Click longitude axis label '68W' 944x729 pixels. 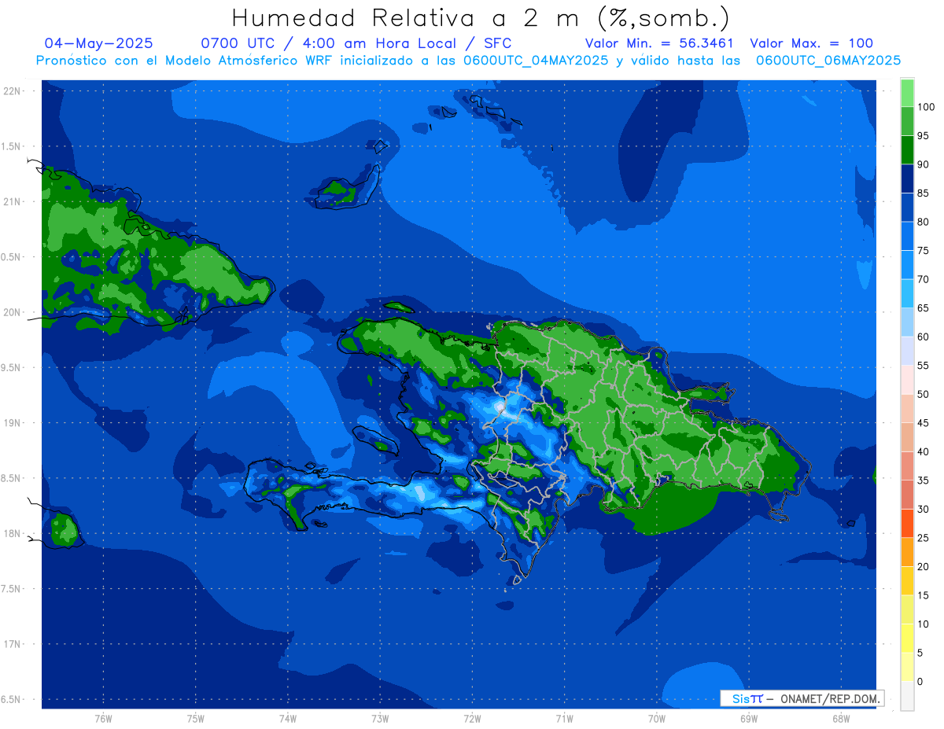tap(841, 718)
